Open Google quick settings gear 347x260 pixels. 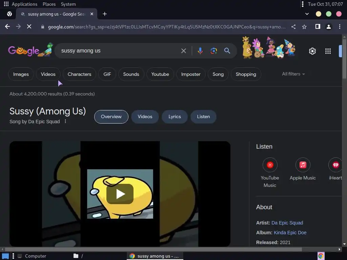click(x=312, y=51)
